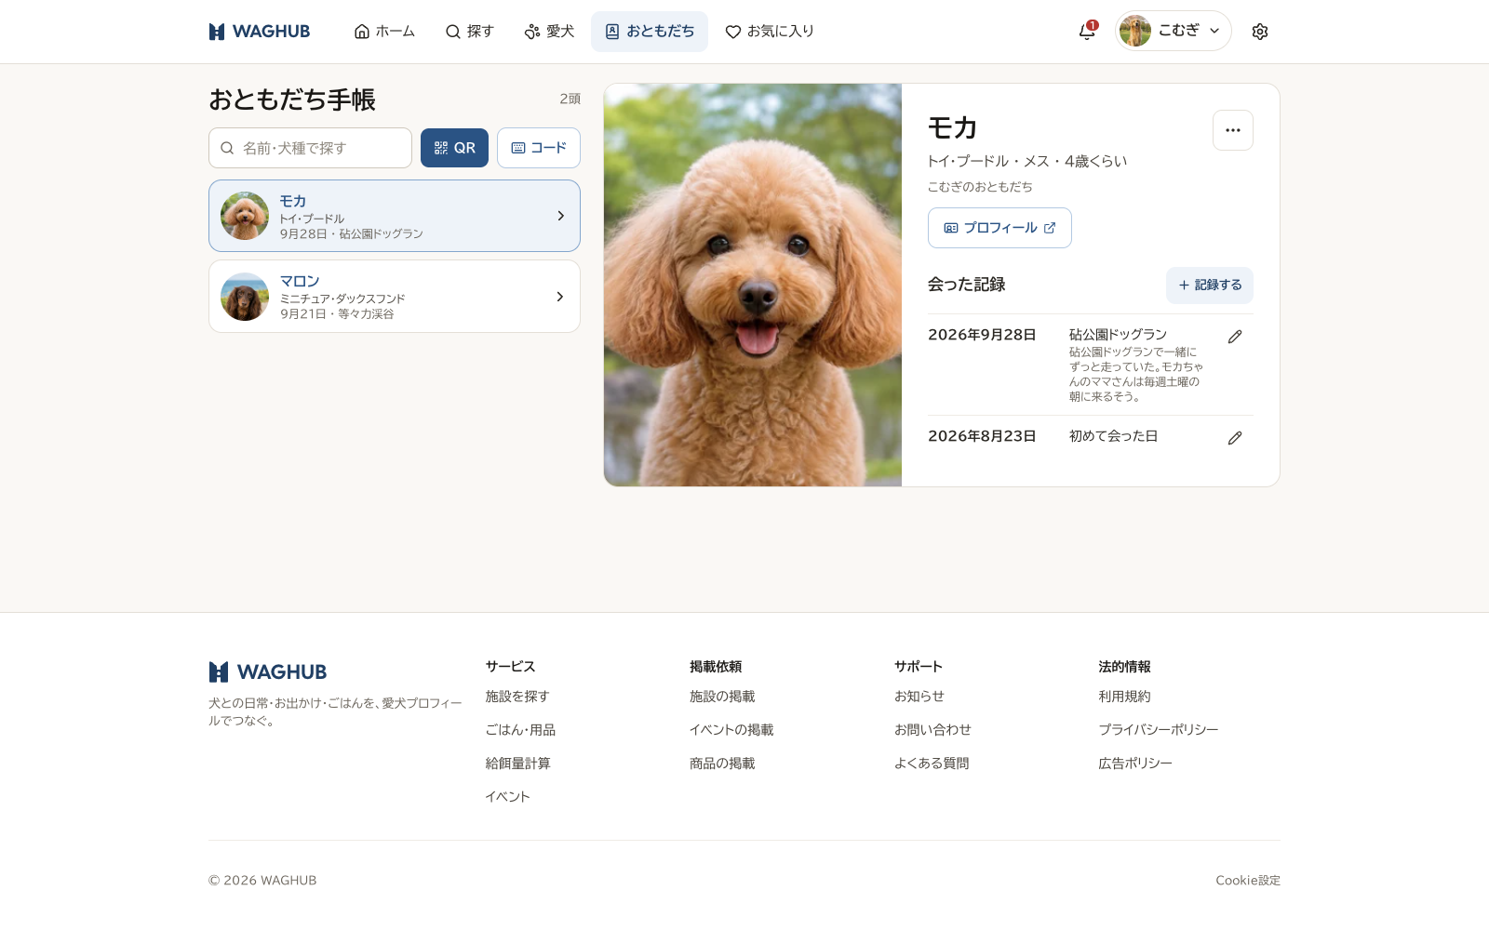Open the 利用規約 footer link
Image resolution: width=1489 pixels, height=930 pixels.
click(x=1124, y=697)
